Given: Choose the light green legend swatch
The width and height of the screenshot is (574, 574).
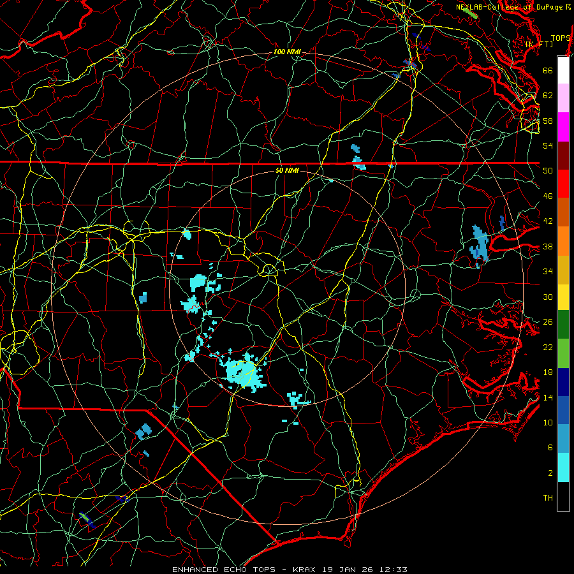Looking at the screenshot, I should click(563, 353).
